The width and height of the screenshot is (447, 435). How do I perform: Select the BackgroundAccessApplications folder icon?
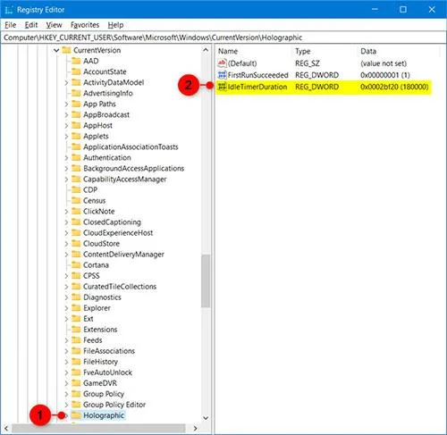pyautogui.click(x=76, y=169)
